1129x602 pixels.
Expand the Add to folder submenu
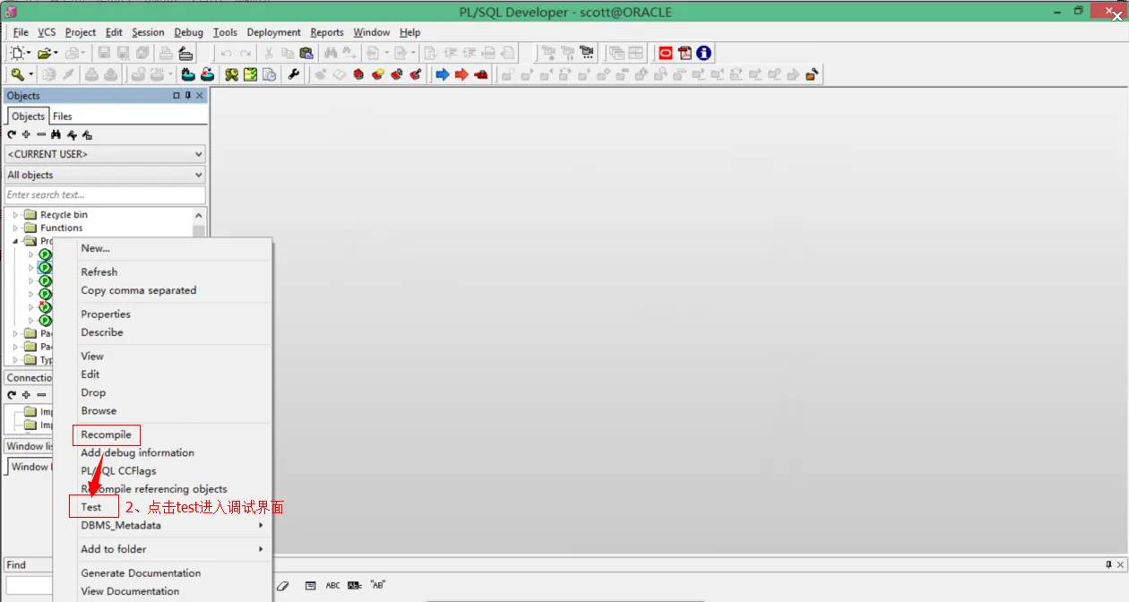(262, 549)
